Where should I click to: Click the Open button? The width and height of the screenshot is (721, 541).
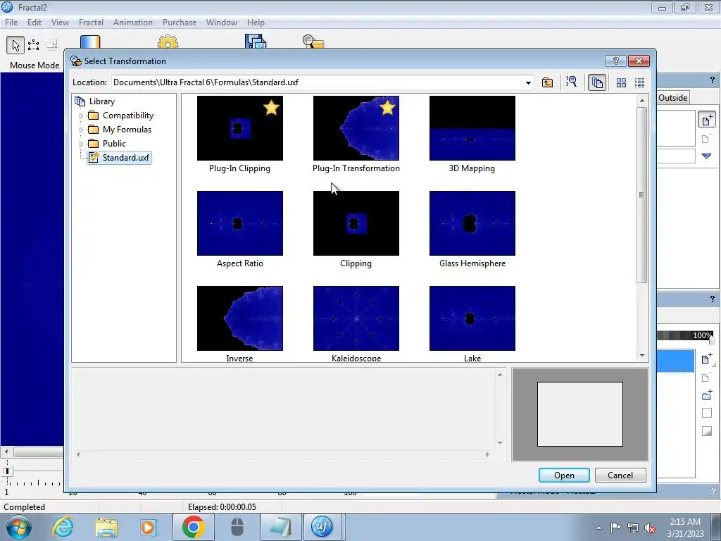point(564,475)
